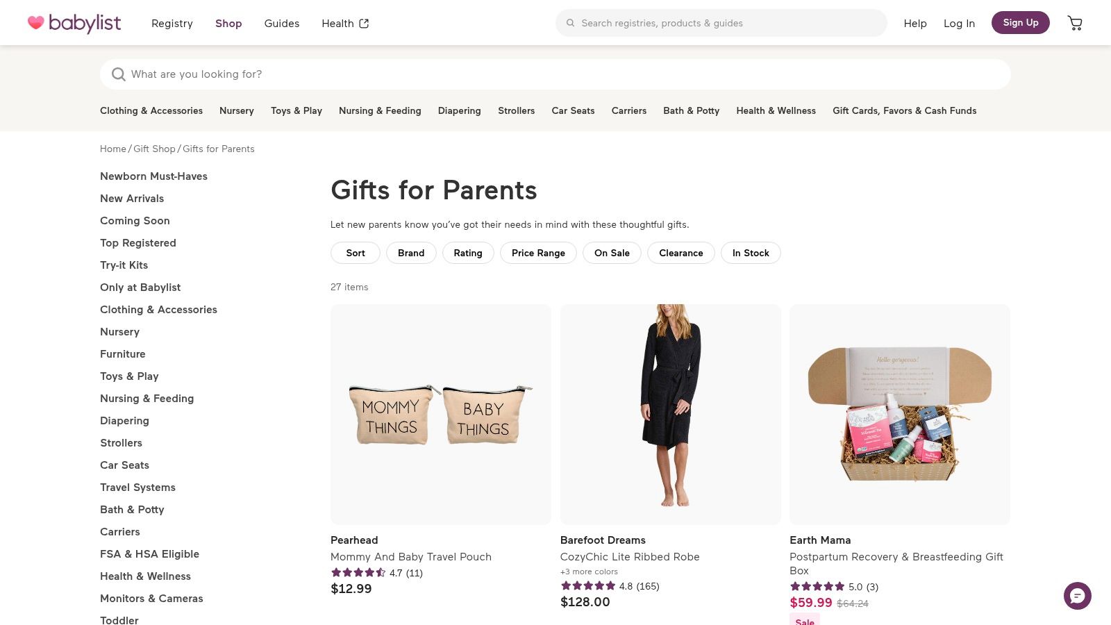Expand the Brand filter dropdown
This screenshot has height=625, width=1111.
pyautogui.click(x=411, y=253)
